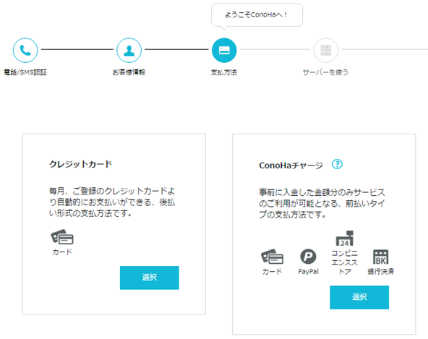Click the BK bank payment icon
The height and width of the screenshot is (339, 428).
(381, 257)
